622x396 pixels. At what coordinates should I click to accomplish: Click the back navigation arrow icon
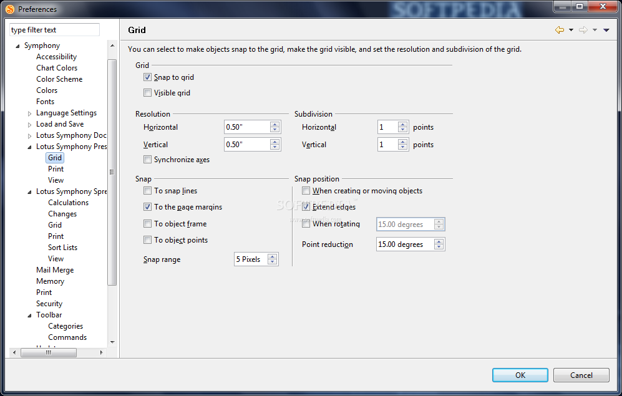(x=560, y=30)
